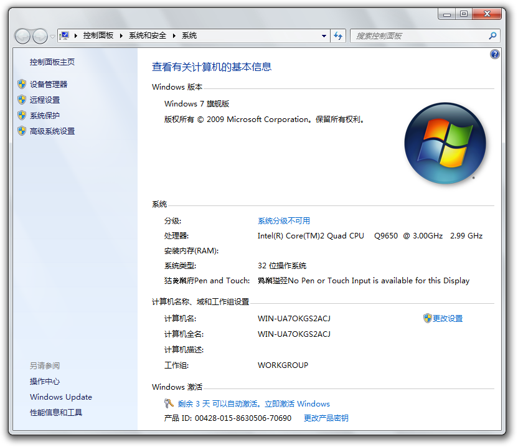Expand the arrow after 系统和安全 breadcrumb
Image resolution: width=518 pixels, height=447 pixels.
pos(174,35)
